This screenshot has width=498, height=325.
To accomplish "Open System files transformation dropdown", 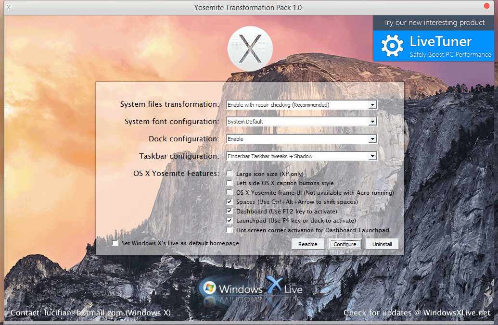I will 301,104.
